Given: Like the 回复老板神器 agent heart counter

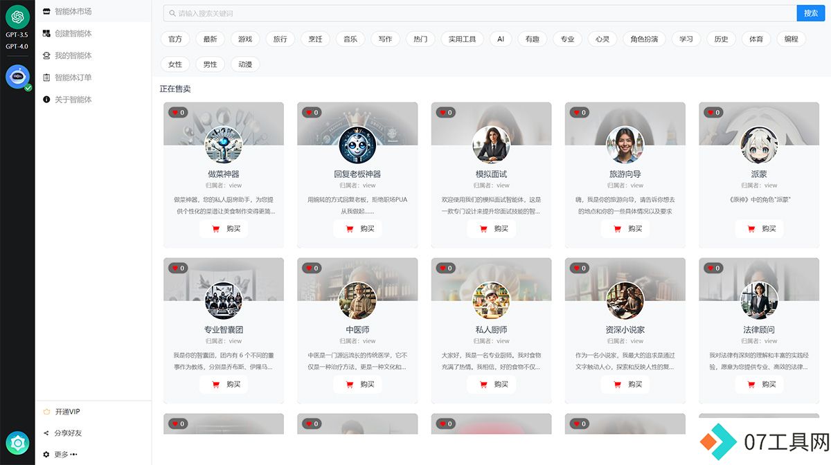Looking at the screenshot, I should tap(311, 112).
